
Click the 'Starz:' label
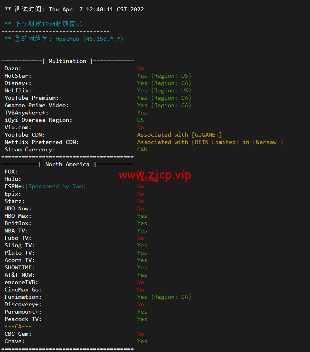15,201
